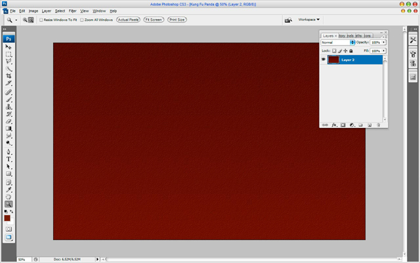Open the adjustment layer menu
The width and height of the screenshot is (420, 263).
pyautogui.click(x=352, y=125)
